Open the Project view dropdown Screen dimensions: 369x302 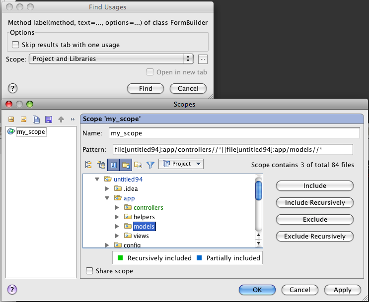(x=181, y=164)
